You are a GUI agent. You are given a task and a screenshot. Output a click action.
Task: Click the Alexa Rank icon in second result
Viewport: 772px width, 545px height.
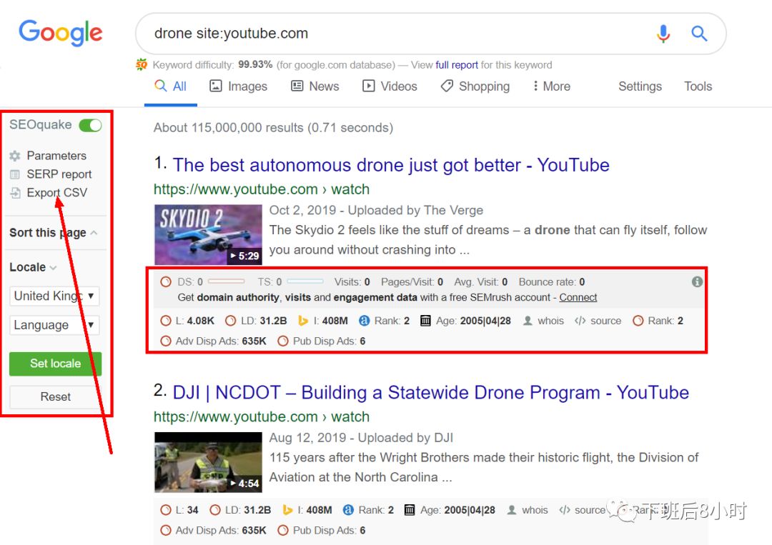coord(348,510)
